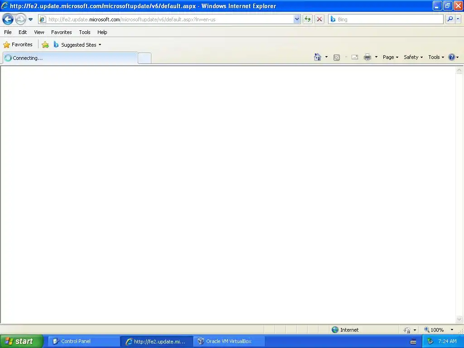Click the Home page icon
This screenshot has height=348, width=464.
(318, 57)
